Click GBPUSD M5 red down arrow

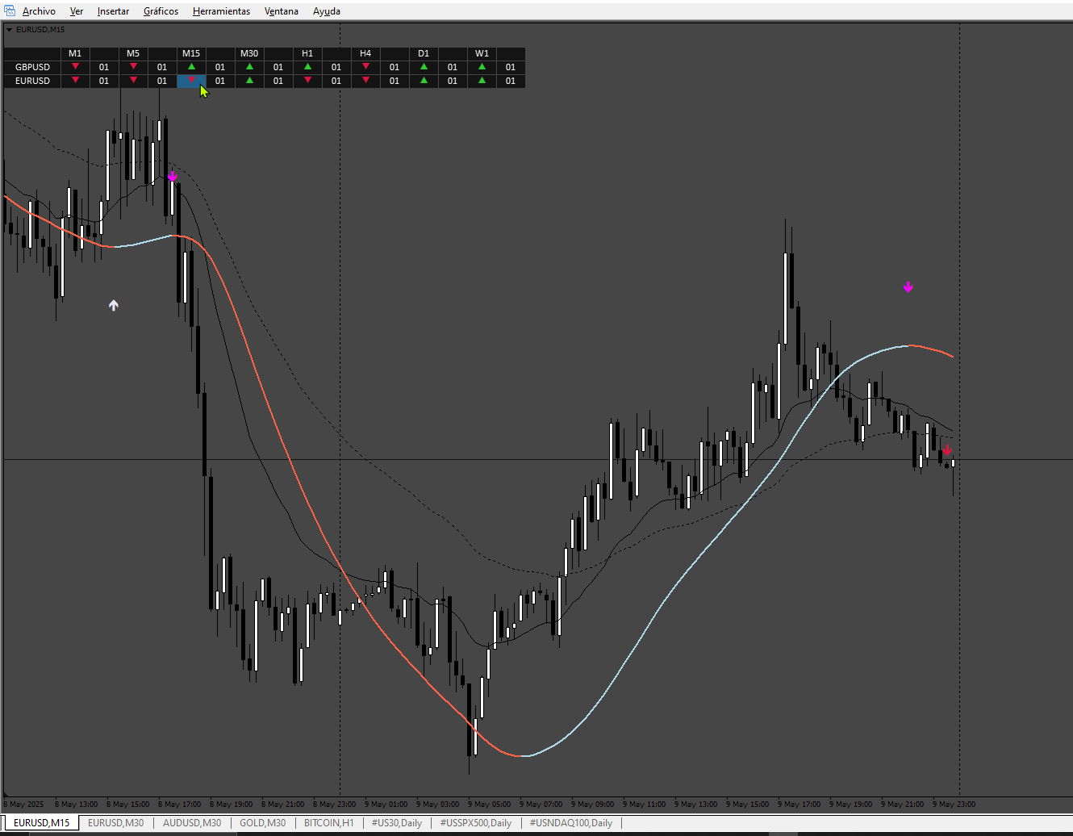[x=133, y=66]
